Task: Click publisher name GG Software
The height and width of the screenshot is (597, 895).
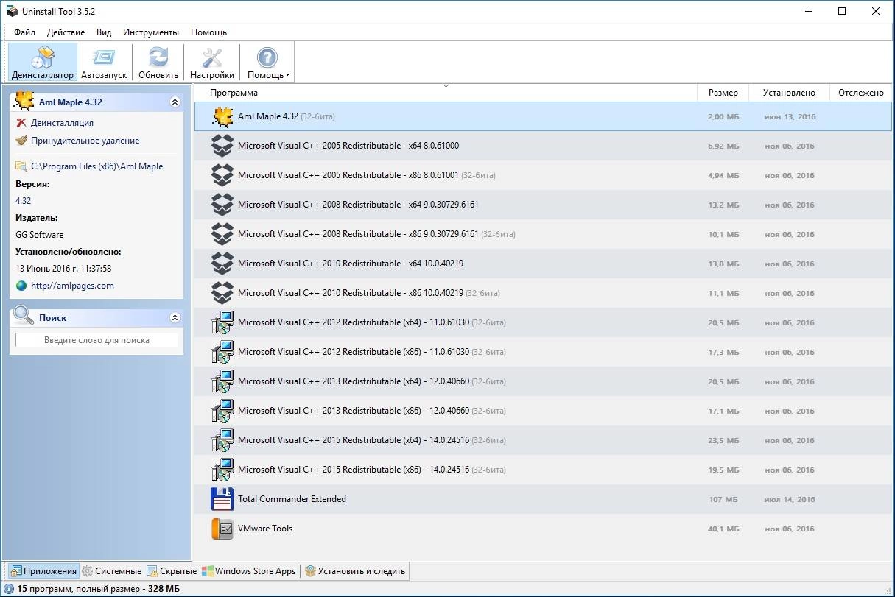Action: point(40,235)
